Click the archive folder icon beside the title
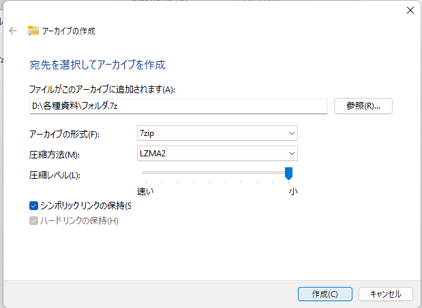This screenshot has height=308, width=422. point(33,31)
